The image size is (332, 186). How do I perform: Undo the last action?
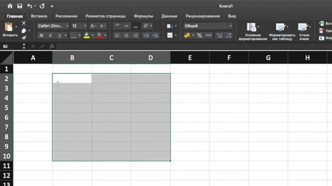30,6
